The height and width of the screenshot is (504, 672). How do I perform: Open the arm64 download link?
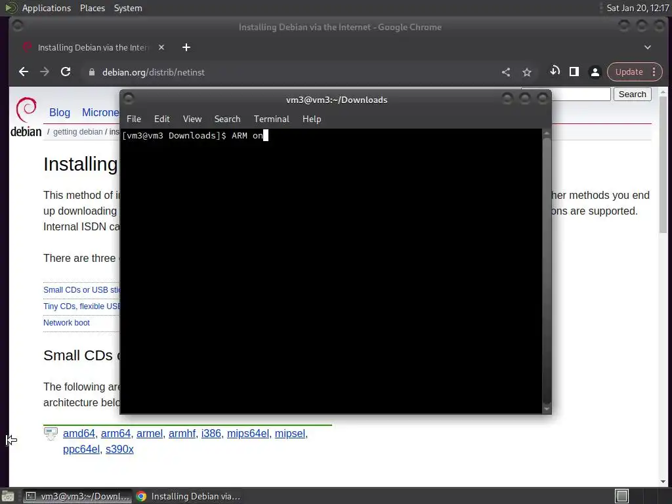pyautogui.click(x=115, y=433)
